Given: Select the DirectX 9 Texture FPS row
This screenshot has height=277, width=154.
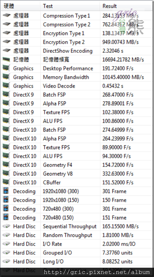Looking at the screenshot, I should (76, 112).
